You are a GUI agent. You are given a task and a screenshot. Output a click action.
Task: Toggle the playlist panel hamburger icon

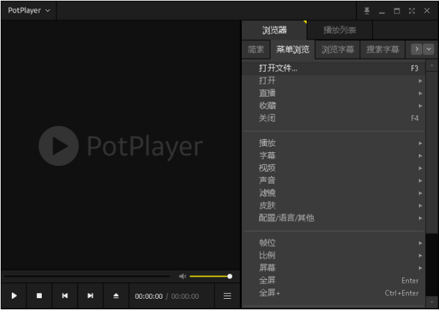pyautogui.click(x=227, y=296)
